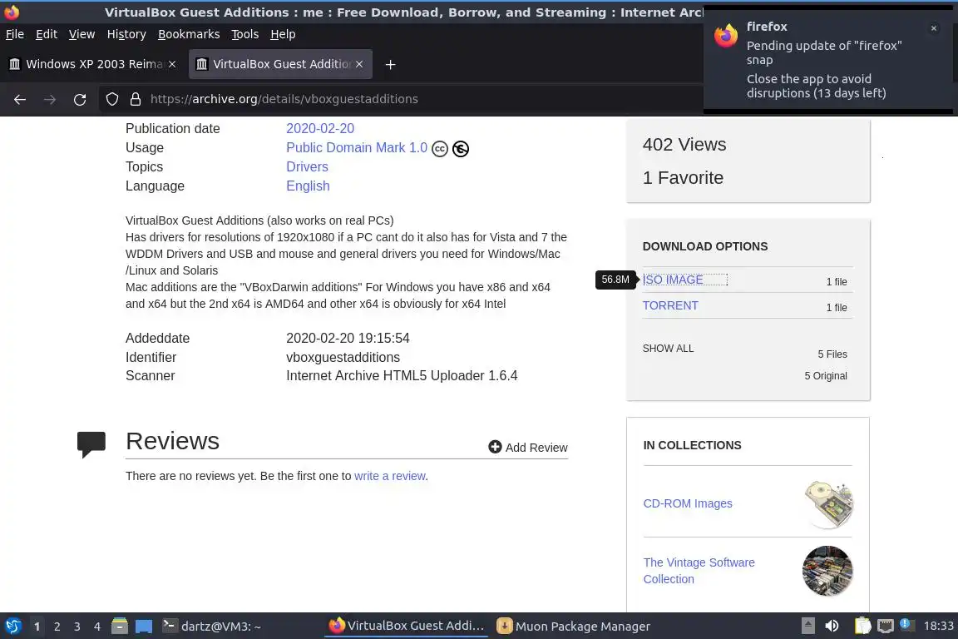Open the volume control in the tray
This screenshot has height=639, width=958.
[x=832, y=626]
